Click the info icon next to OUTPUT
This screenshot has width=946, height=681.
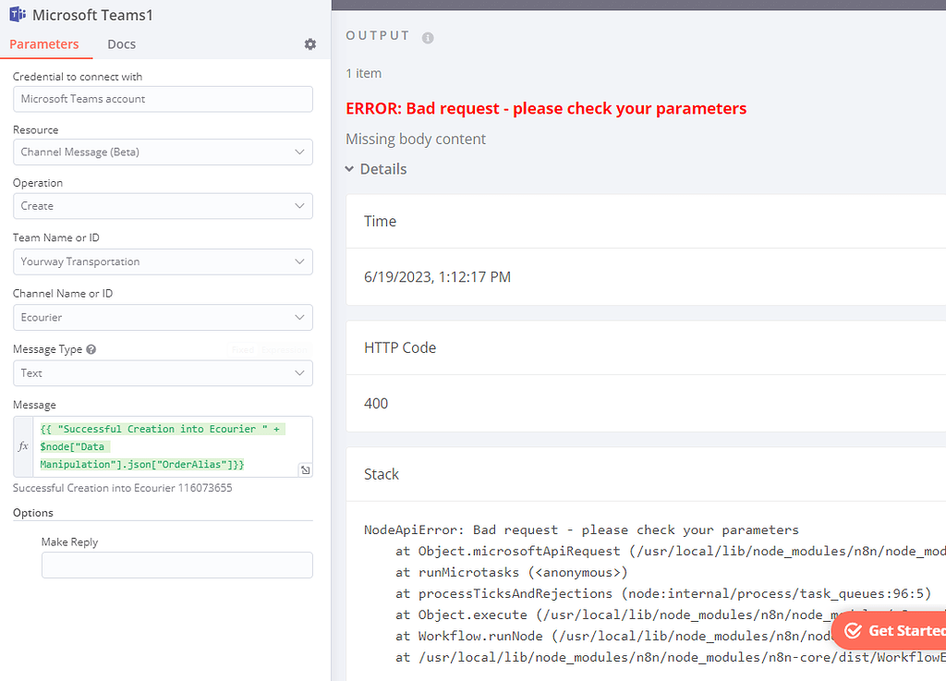click(x=426, y=37)
